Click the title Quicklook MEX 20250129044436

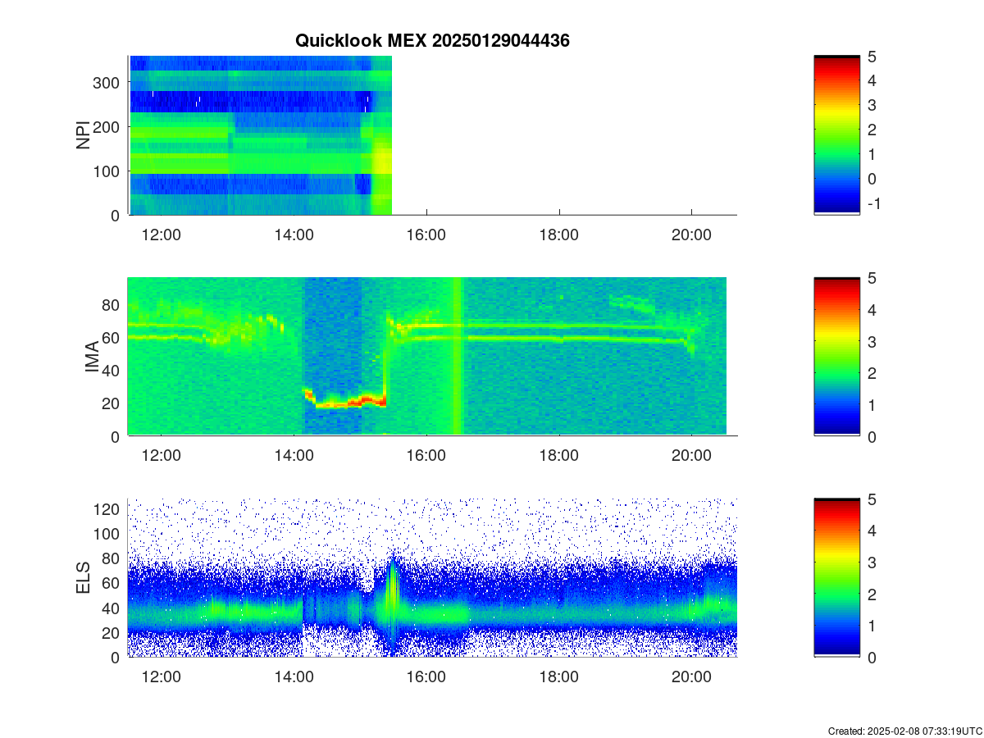coord(432,40)
